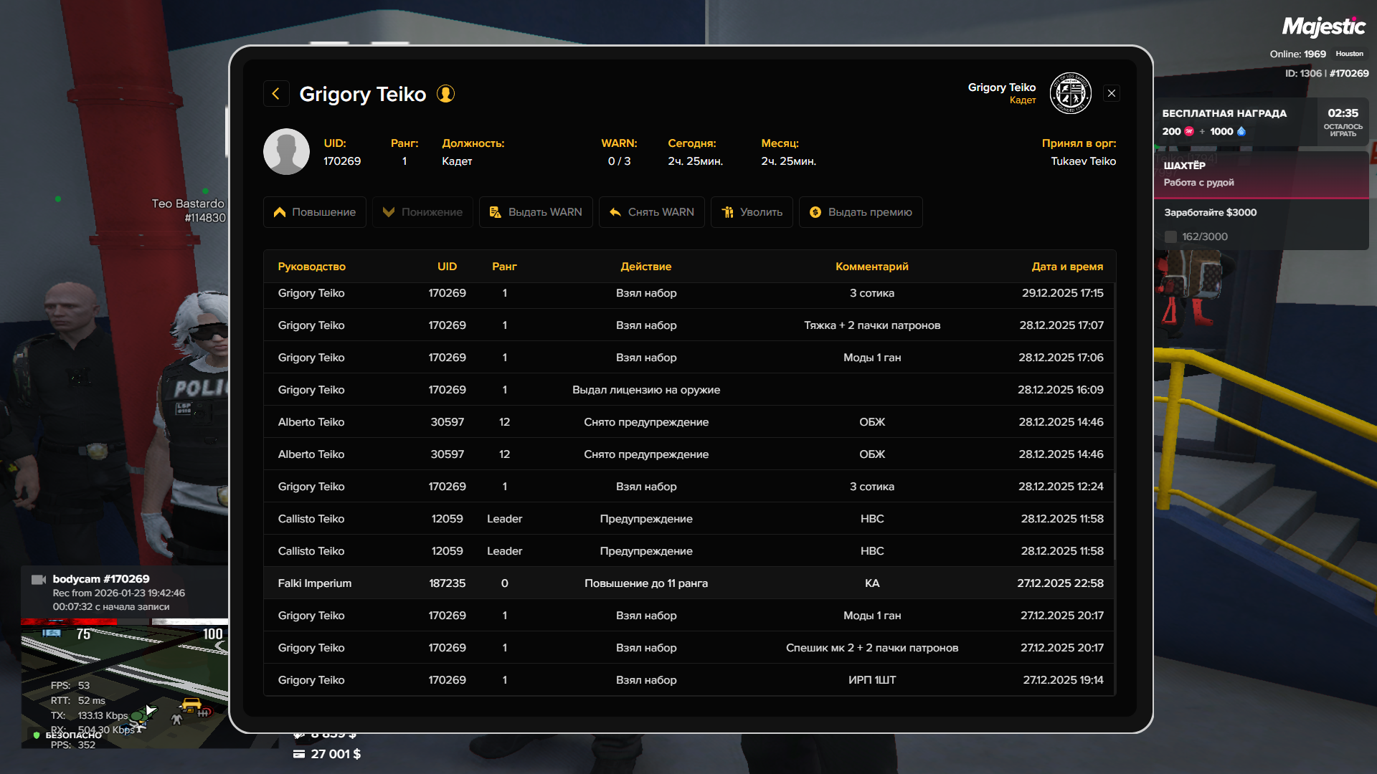Click the Действие column header
The height and width of the screenshot is (774, 1377).
click(645, 267)
